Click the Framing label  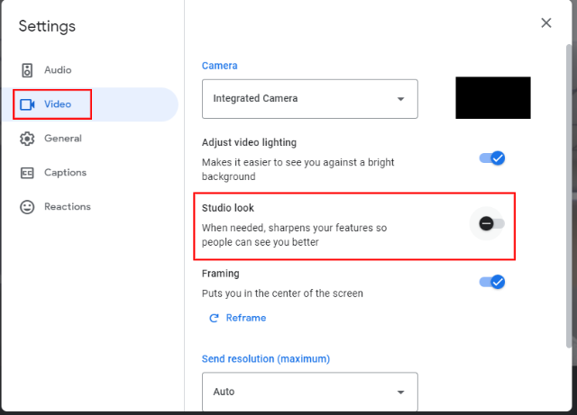[220, 274]
